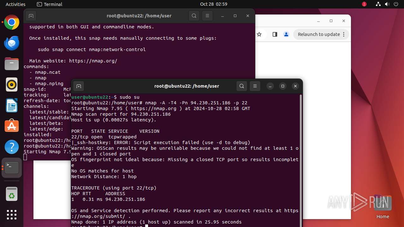This screenshot has height=227, width=404.
Task: Click 'Nmap scan report for 94.230.251.186' line
Action: 121,114
